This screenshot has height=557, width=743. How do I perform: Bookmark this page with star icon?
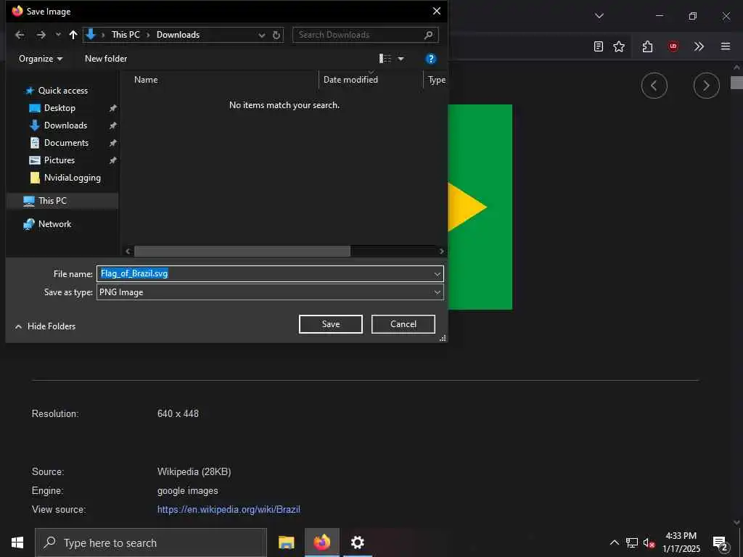pyautogui.click(x=619, y=46)
